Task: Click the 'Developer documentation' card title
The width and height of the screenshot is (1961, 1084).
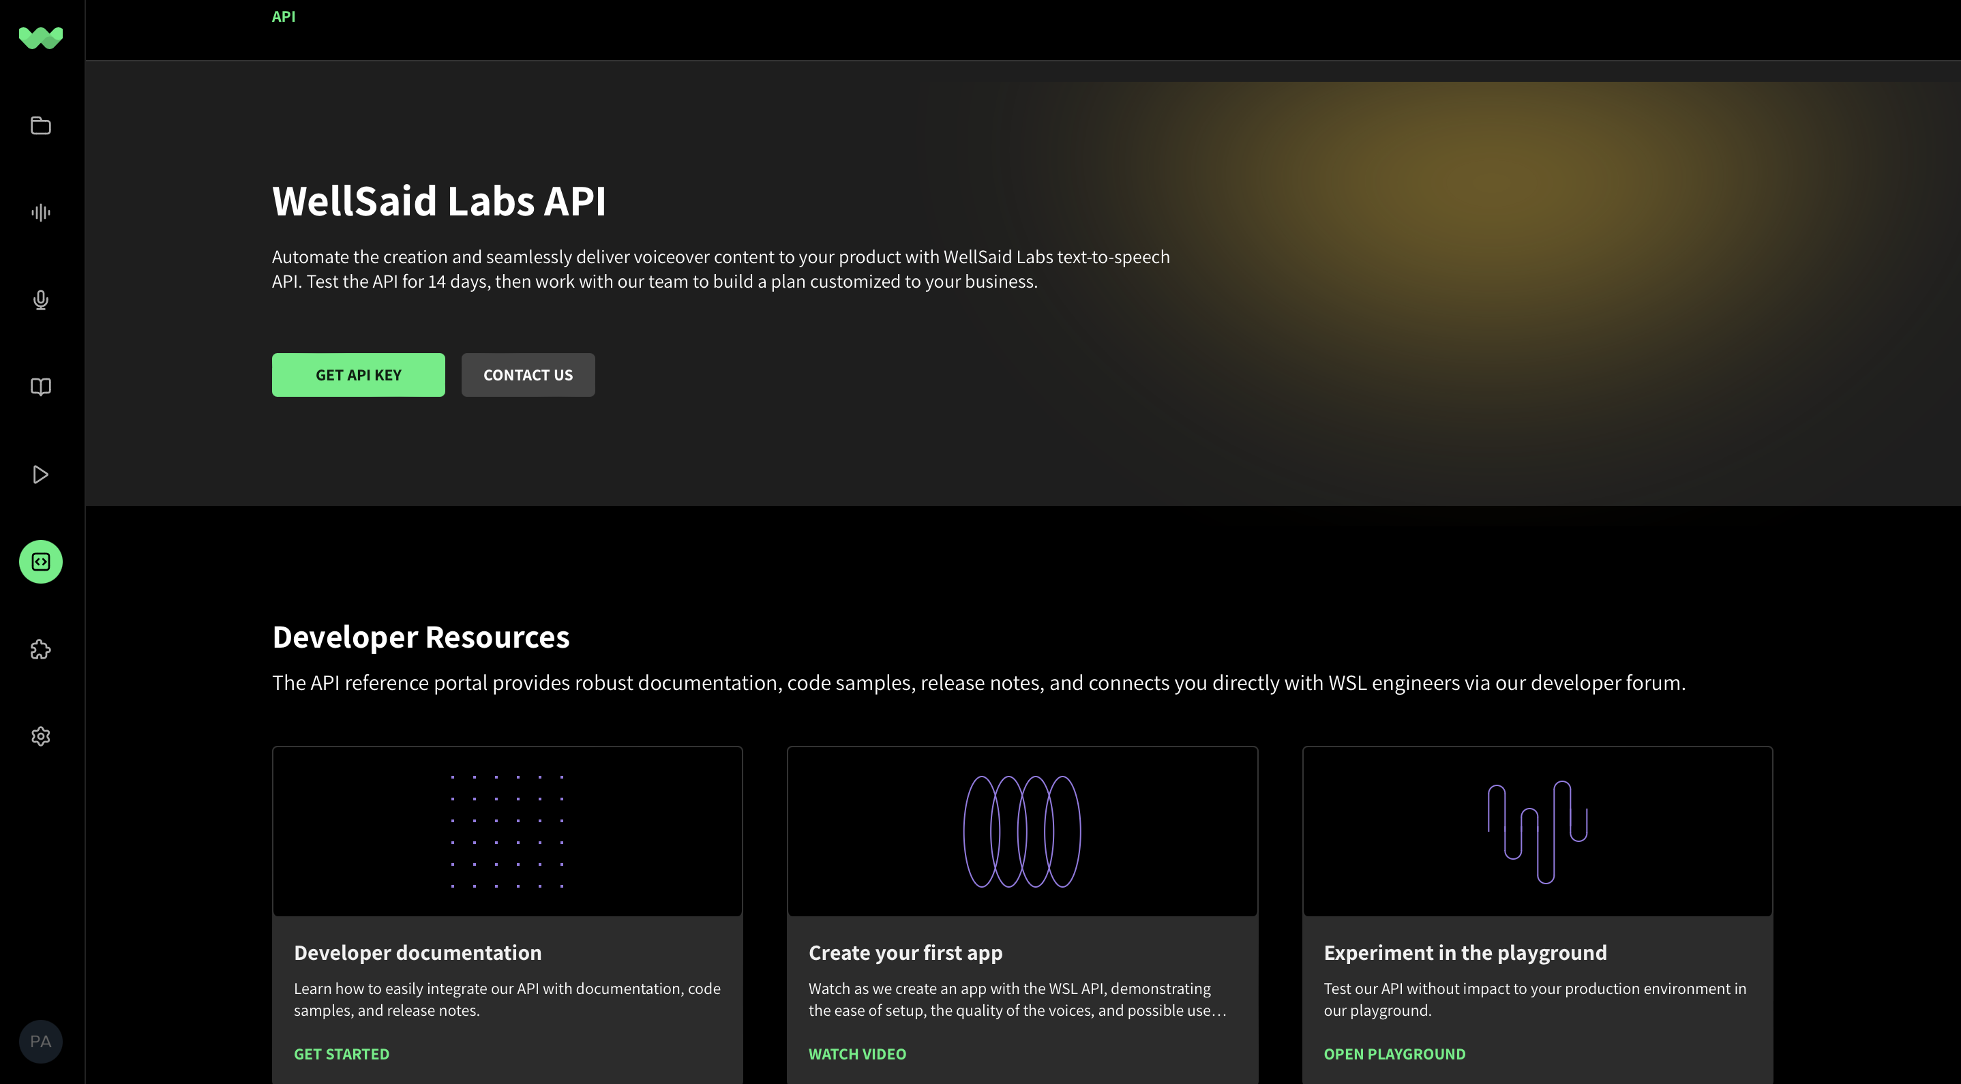Action: pos(418,952)
